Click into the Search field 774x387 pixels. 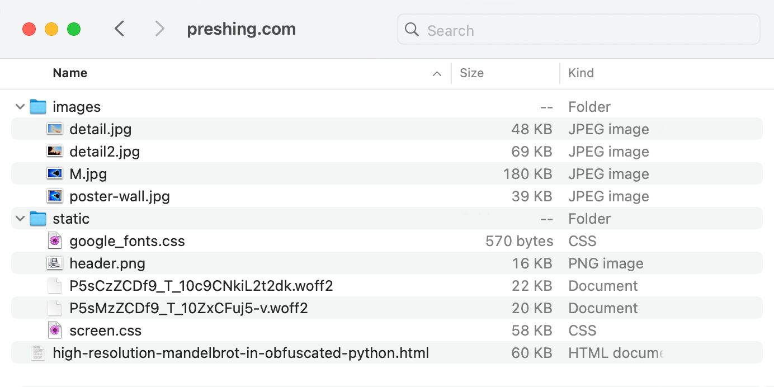coord(587,30)
